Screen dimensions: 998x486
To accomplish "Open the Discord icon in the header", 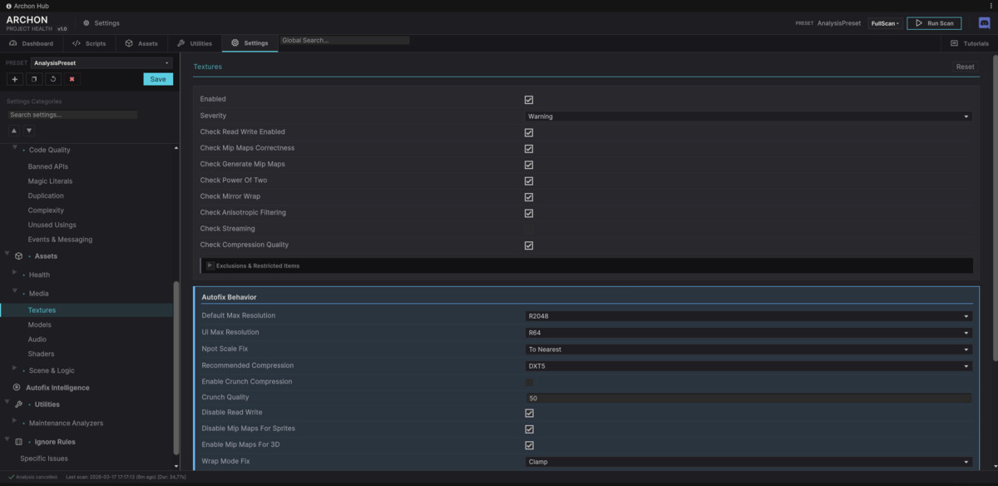I will 984,23.
